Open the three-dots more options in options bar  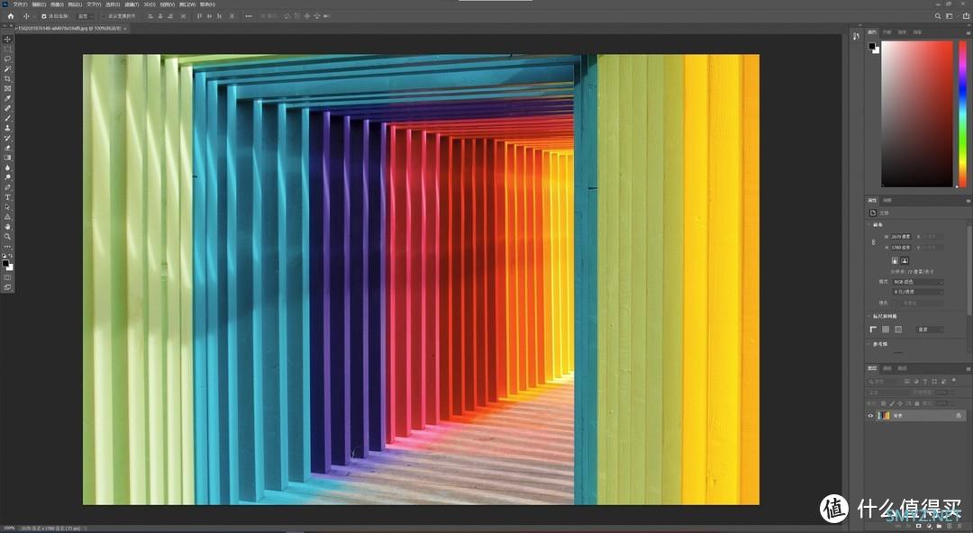pyautogui.click(x=249, y=16)
